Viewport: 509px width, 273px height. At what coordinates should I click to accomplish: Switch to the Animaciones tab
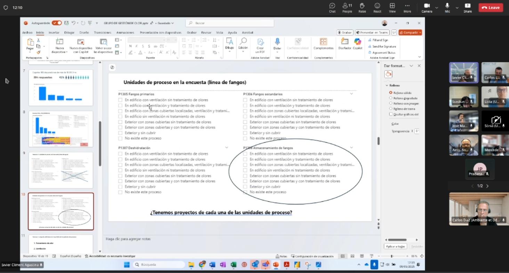click(x=126, y=32)
